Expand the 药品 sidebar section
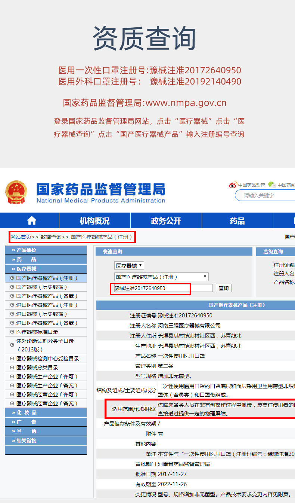Image resolution: width=295 pixels, height=503 pixels. pyautogui.click(x=46, y=259)
